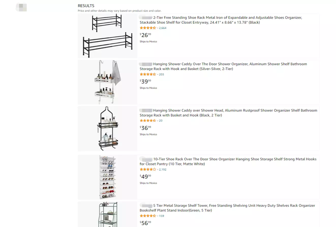This screenshot has width=336, height=227.
Task: View the 10-Tier white shoe rack image
Action: click(x=107, y=177)
